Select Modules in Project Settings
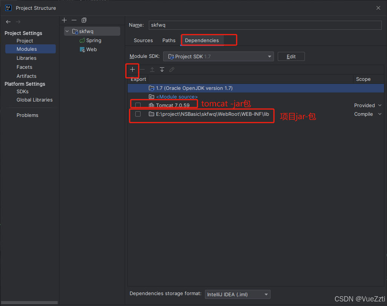This screenshot has width=387, height=306. coord(31,49)
